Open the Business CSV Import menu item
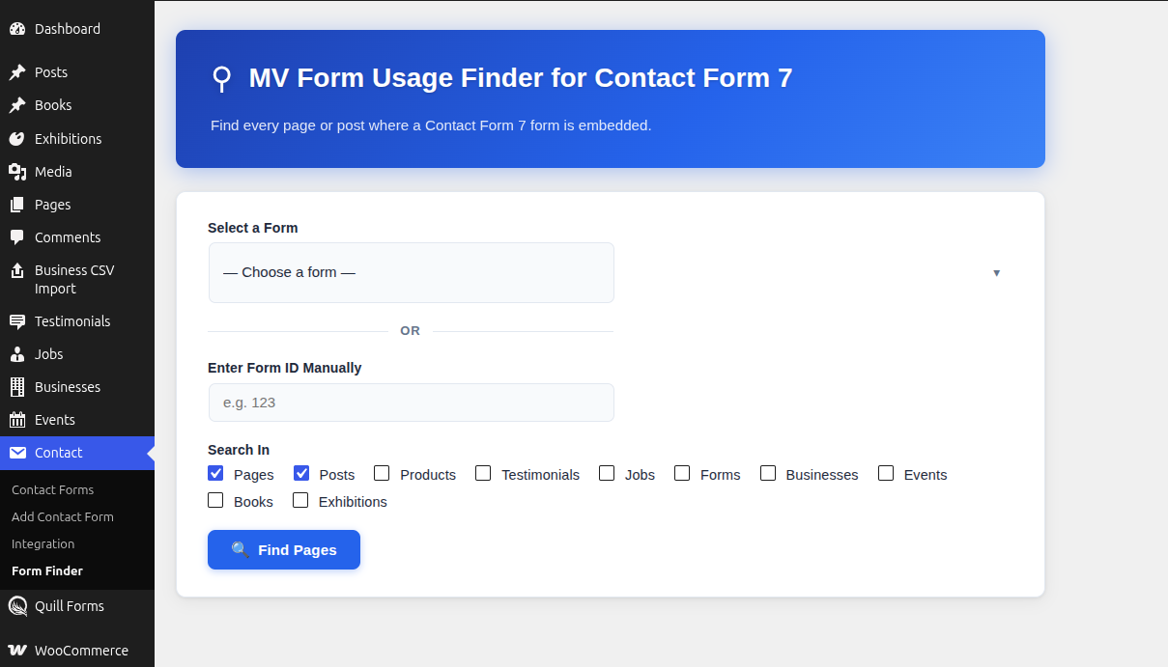 77,280
